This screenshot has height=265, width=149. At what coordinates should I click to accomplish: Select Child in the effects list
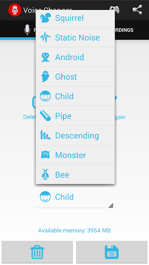coord(75,96)
